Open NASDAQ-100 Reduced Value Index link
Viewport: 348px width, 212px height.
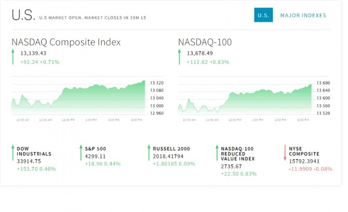238,154
